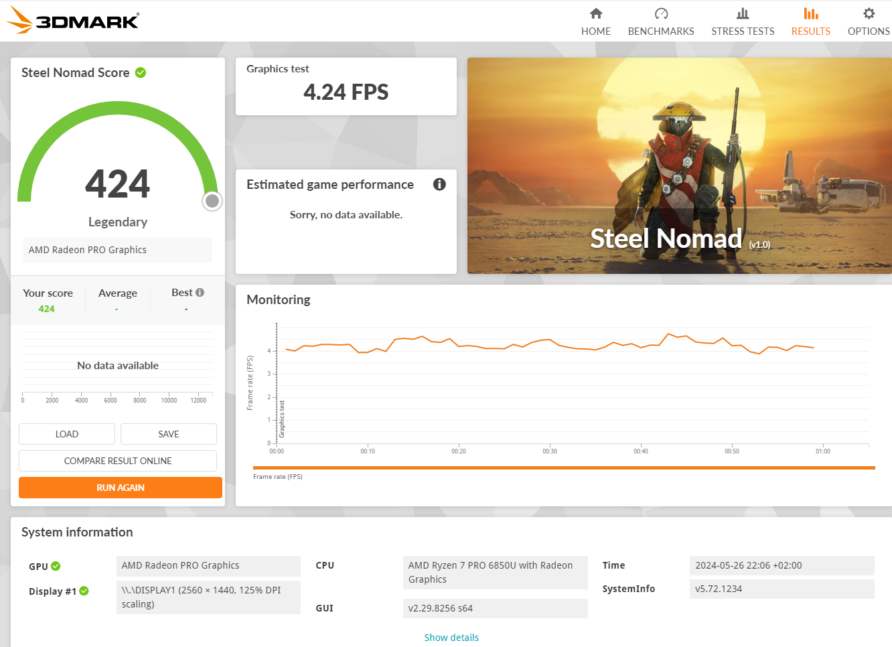892x647 pixels.
Task: Click the System information heading
Action: 77,532
